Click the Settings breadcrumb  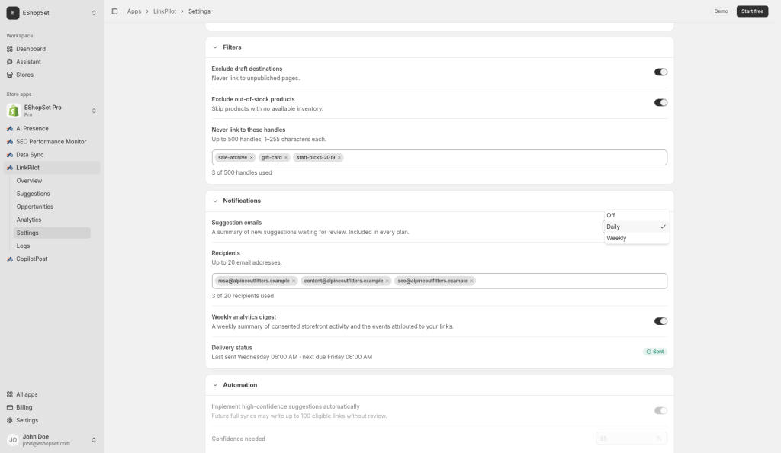[x=199, y=11]
